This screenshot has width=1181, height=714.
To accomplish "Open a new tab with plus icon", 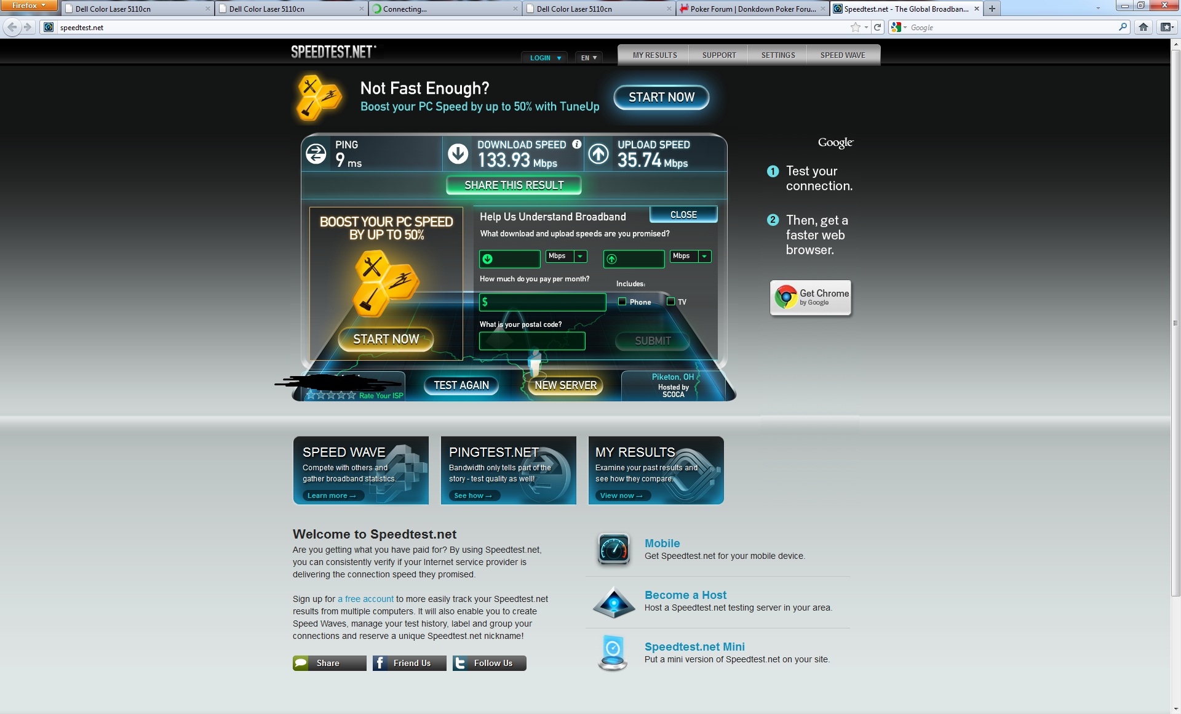I will click(992, 9).
